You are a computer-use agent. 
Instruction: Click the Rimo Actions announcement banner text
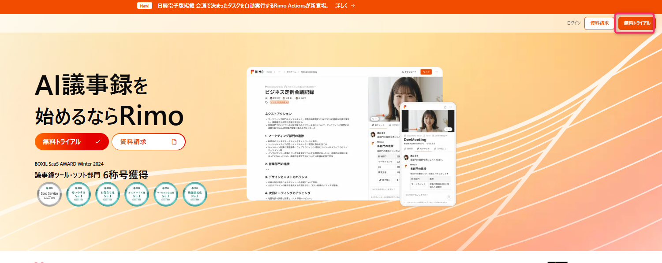(x=243, y=6)
